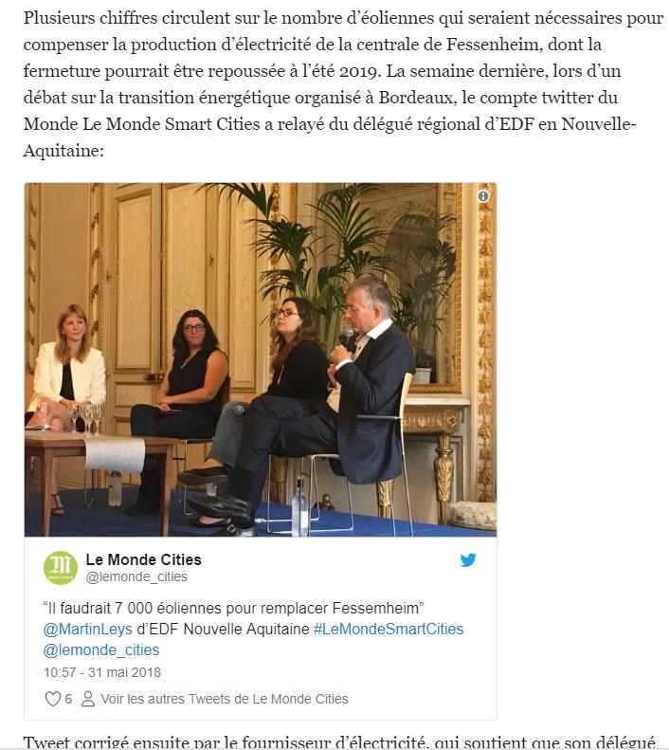
Task: Open the @MartinLeys mention
Action: [x=87, y=629]
